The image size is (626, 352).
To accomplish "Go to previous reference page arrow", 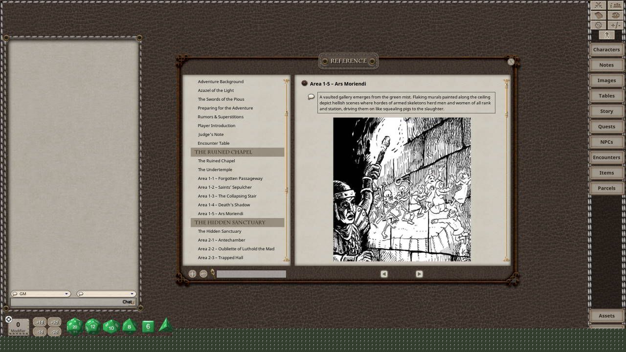I will coord(384,274).
